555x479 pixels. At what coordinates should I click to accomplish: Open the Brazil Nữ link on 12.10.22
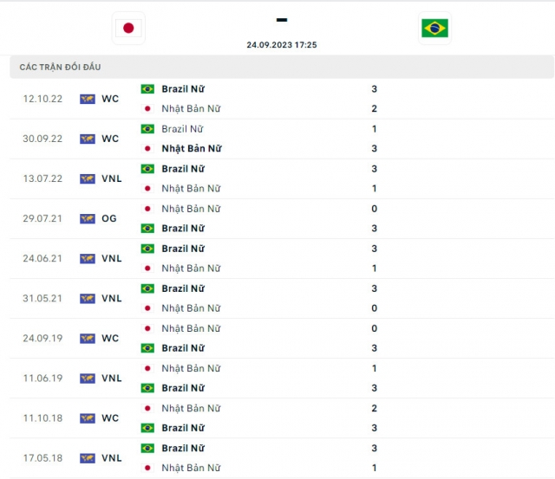183,89
